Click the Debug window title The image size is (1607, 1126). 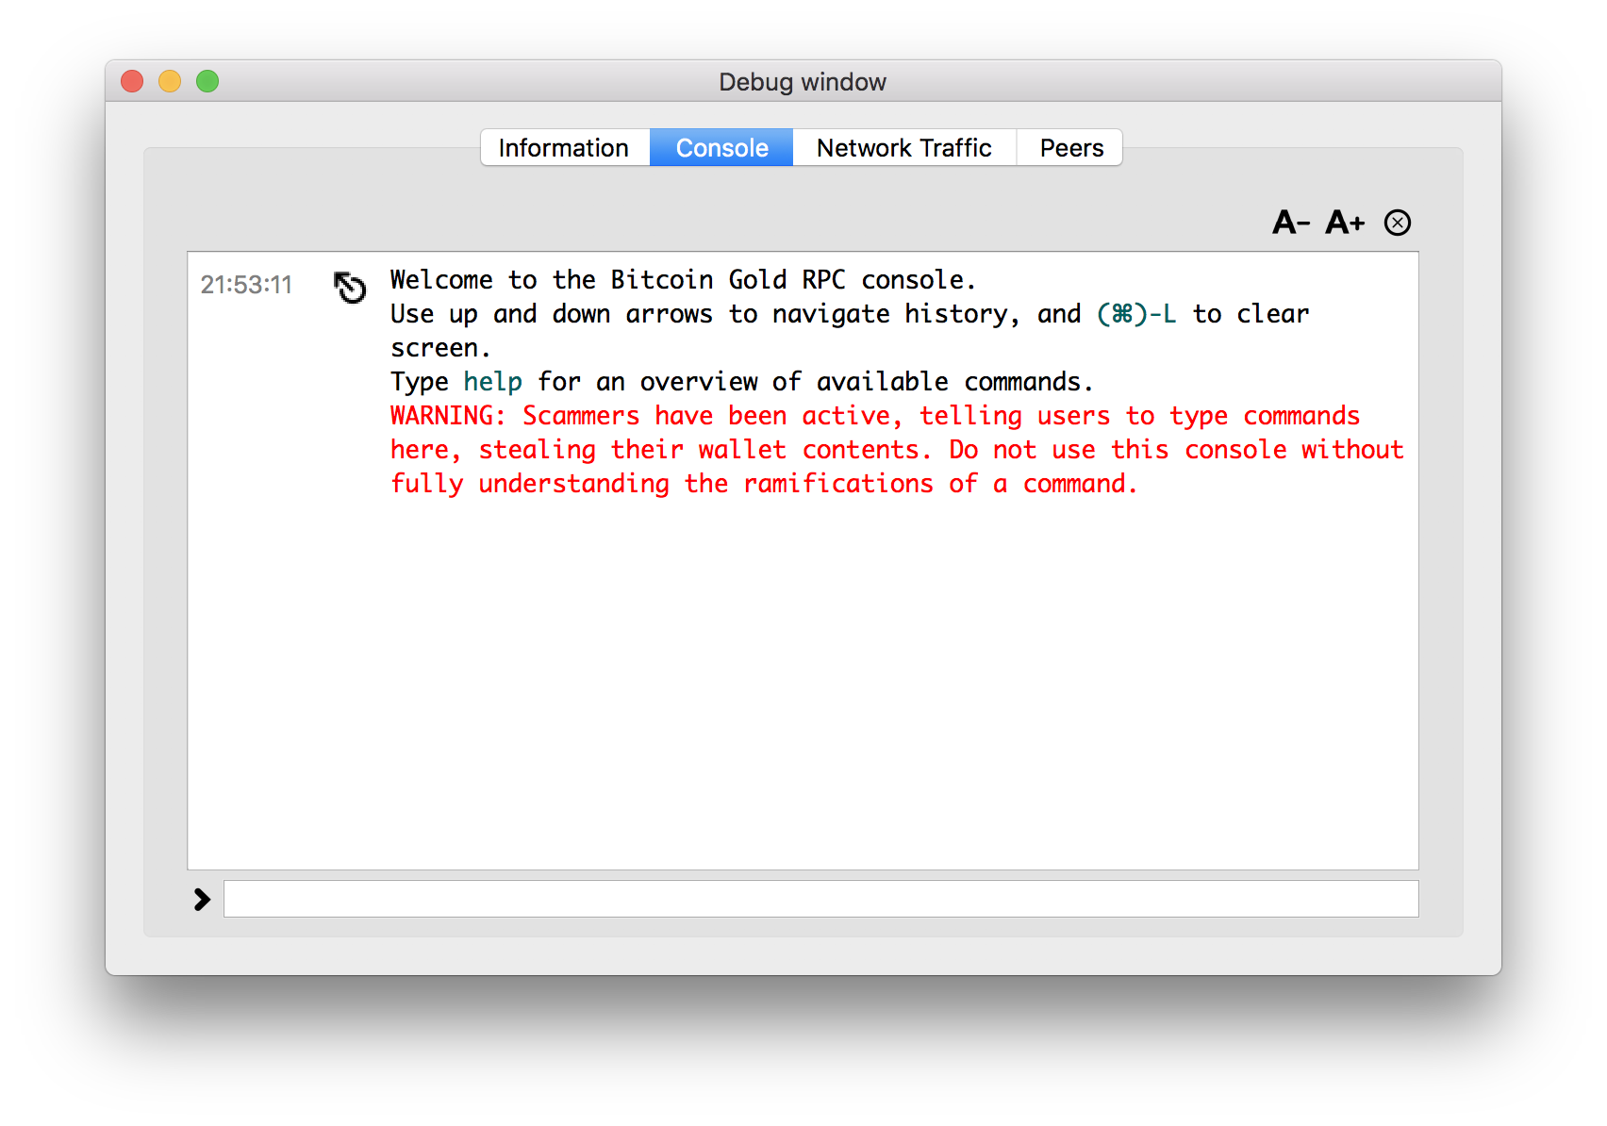(x=803, y=82)
